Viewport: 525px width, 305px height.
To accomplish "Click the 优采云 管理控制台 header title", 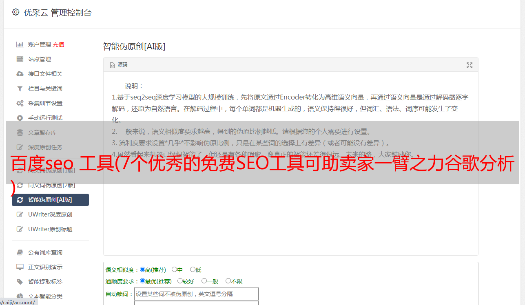I will tap(58, 13).
